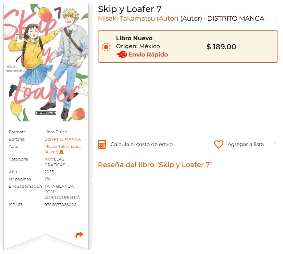Click the shipping calculator icon
Image resolution: width=283 pixels, height=254 pixels.
coord(102,144)
